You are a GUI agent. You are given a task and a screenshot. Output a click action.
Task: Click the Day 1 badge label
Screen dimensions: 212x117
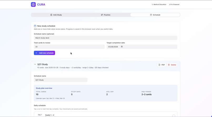coord(40,115)
